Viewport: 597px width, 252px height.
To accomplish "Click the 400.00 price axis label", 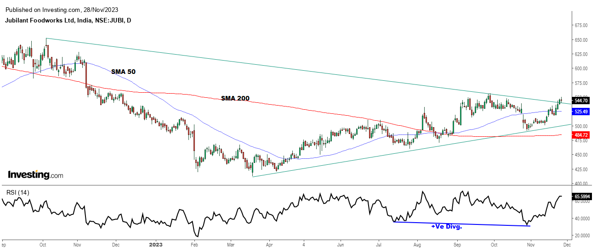I will click(582, 184).
